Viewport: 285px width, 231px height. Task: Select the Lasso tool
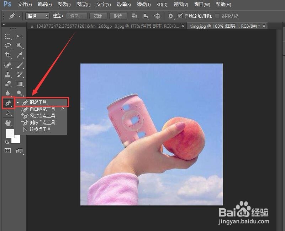coord(7,46)
